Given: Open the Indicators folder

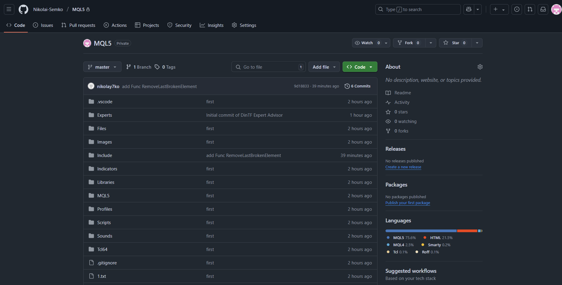Looking at the screenshot, I should coord(107,169).
